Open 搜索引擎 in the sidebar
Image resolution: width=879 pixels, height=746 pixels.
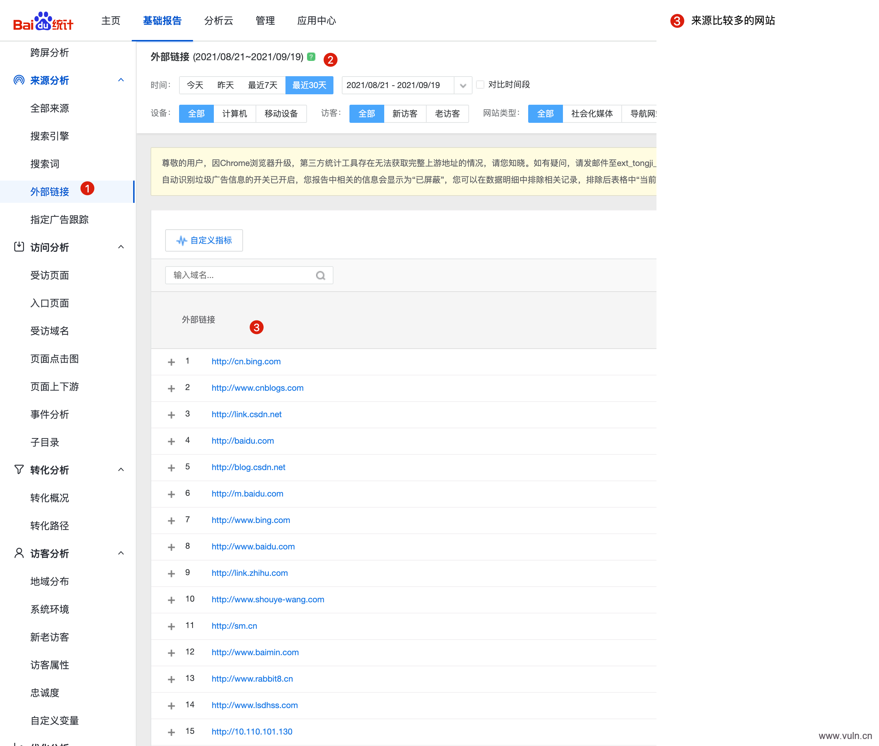pos(49,136)
